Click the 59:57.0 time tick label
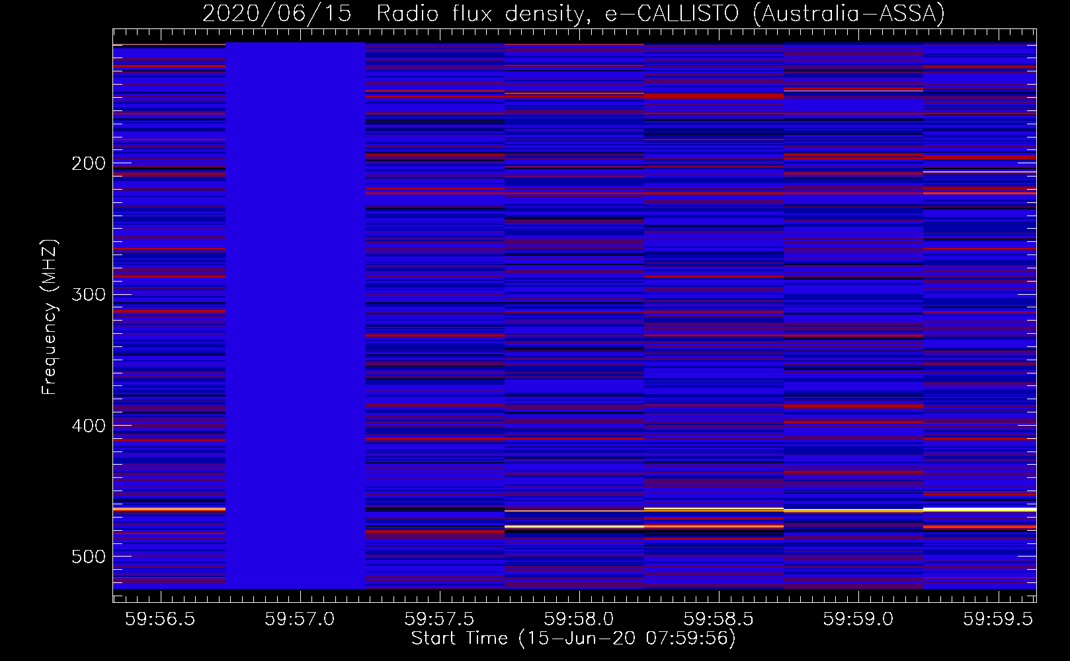 300,619
